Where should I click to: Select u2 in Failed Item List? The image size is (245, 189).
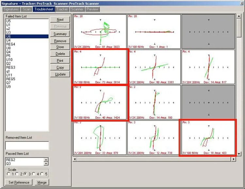pyautogui.click(x=27, y=29)
